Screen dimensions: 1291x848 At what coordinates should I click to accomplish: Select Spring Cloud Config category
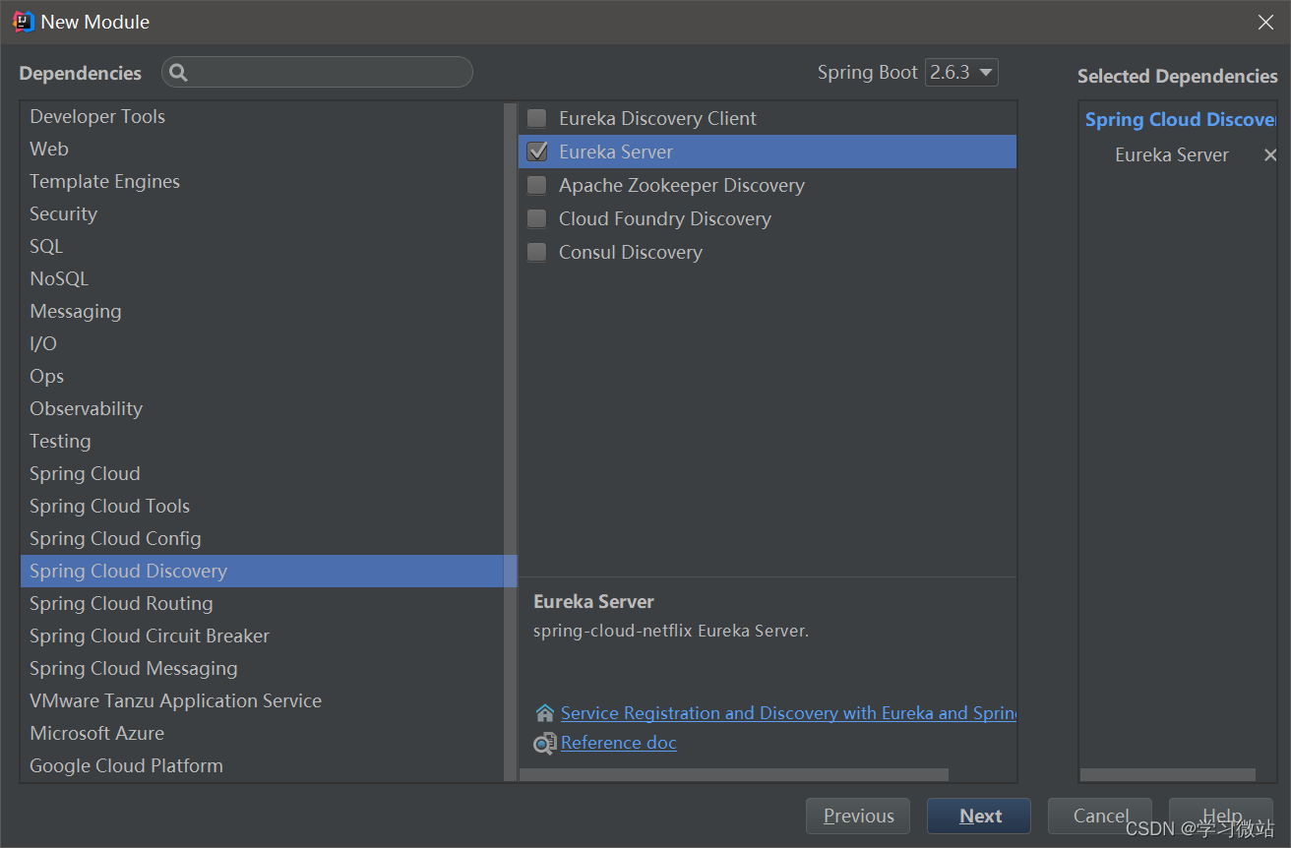[x=262, y=538]
